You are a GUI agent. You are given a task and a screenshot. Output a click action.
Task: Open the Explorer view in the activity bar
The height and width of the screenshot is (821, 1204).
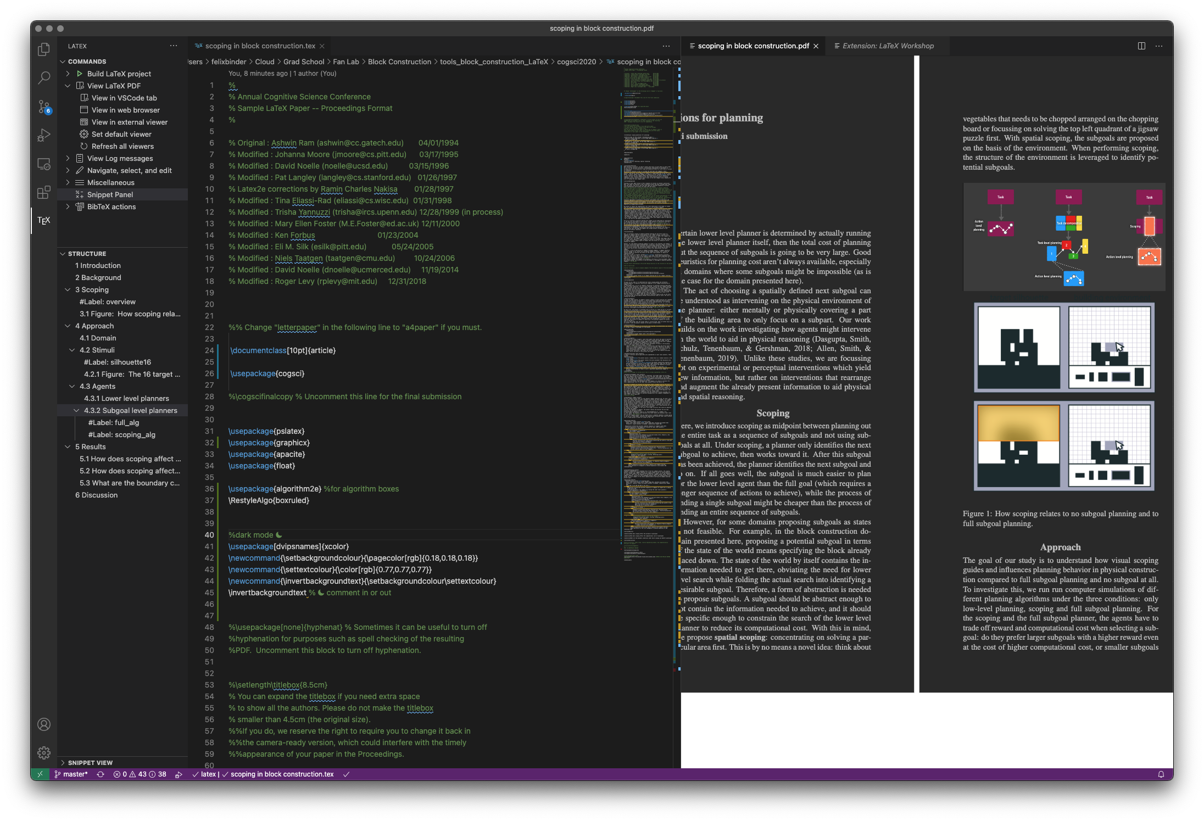point(44,50)
